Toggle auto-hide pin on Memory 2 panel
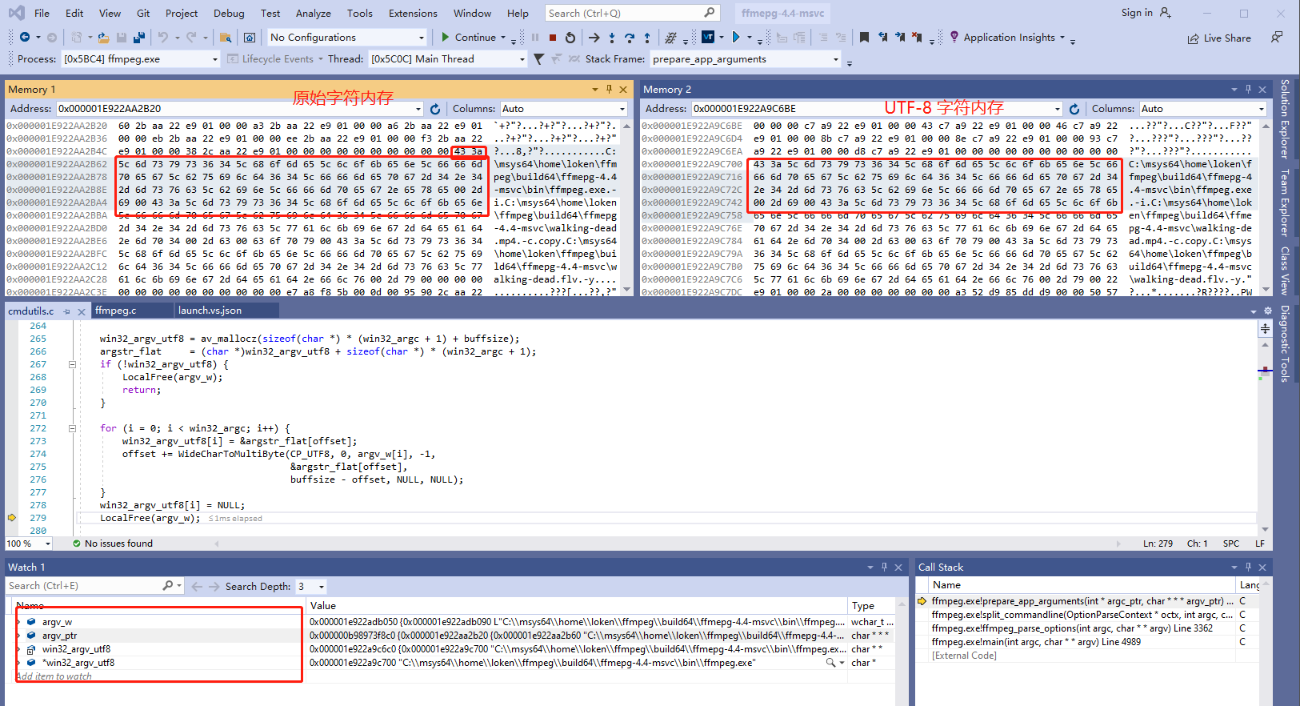This screenshot has height=706, width=1300. 1248,90
